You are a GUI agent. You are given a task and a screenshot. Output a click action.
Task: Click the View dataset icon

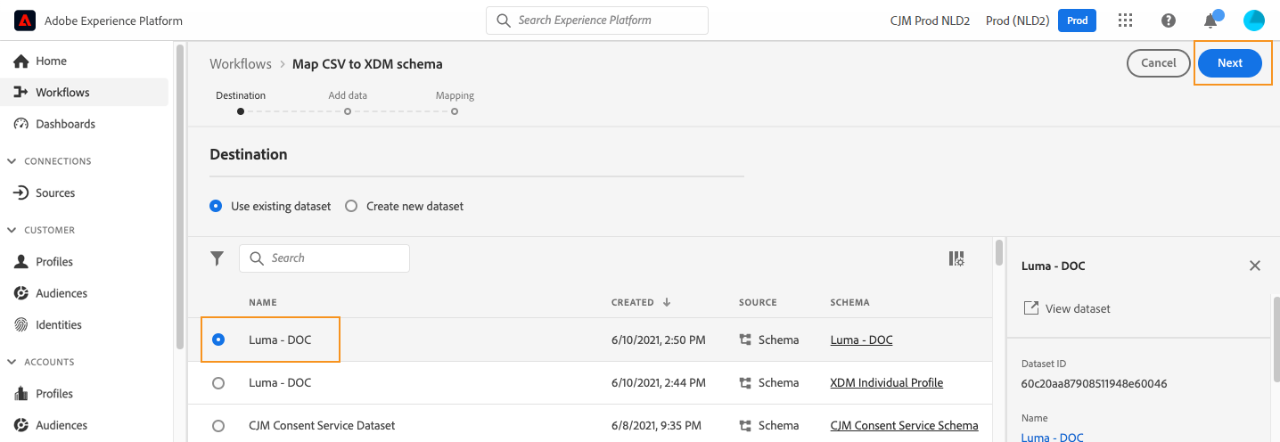point(1031,308)
